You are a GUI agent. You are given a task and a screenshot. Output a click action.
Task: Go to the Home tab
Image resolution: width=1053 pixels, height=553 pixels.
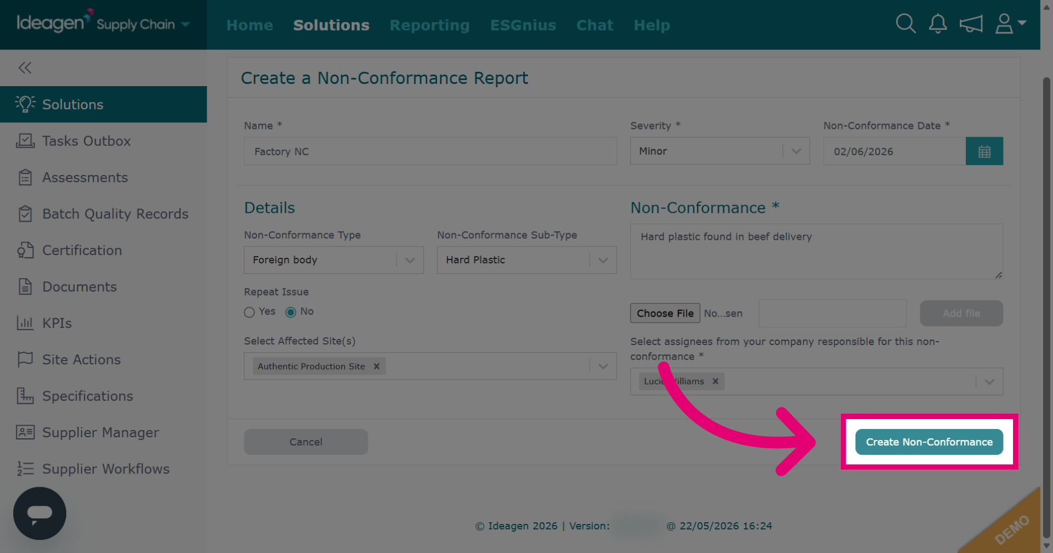(250, 25)
